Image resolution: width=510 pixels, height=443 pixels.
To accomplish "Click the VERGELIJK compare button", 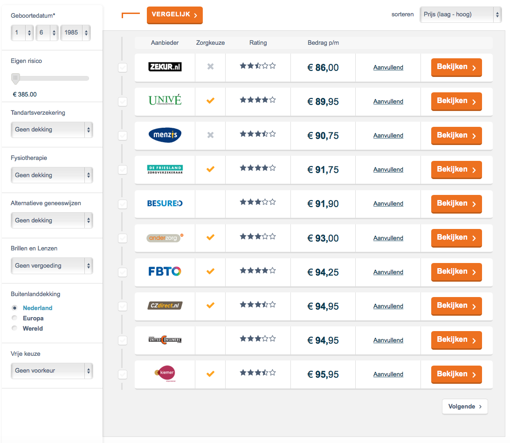I will (x=175, y=15).
